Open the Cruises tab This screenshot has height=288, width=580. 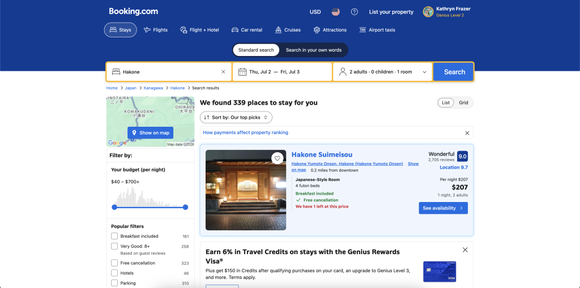288,30
